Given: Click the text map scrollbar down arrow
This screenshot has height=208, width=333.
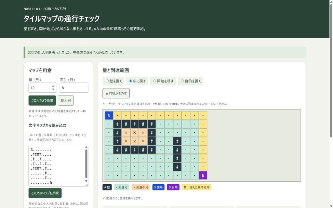Looking at the screenshot, I should [x=86, y=181].
